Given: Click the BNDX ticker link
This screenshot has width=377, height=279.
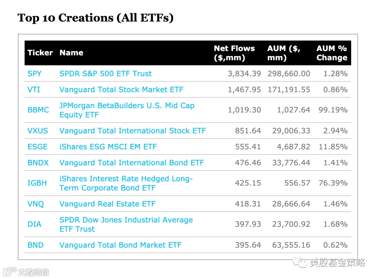Looking at the screenshot, I should 38,163.
